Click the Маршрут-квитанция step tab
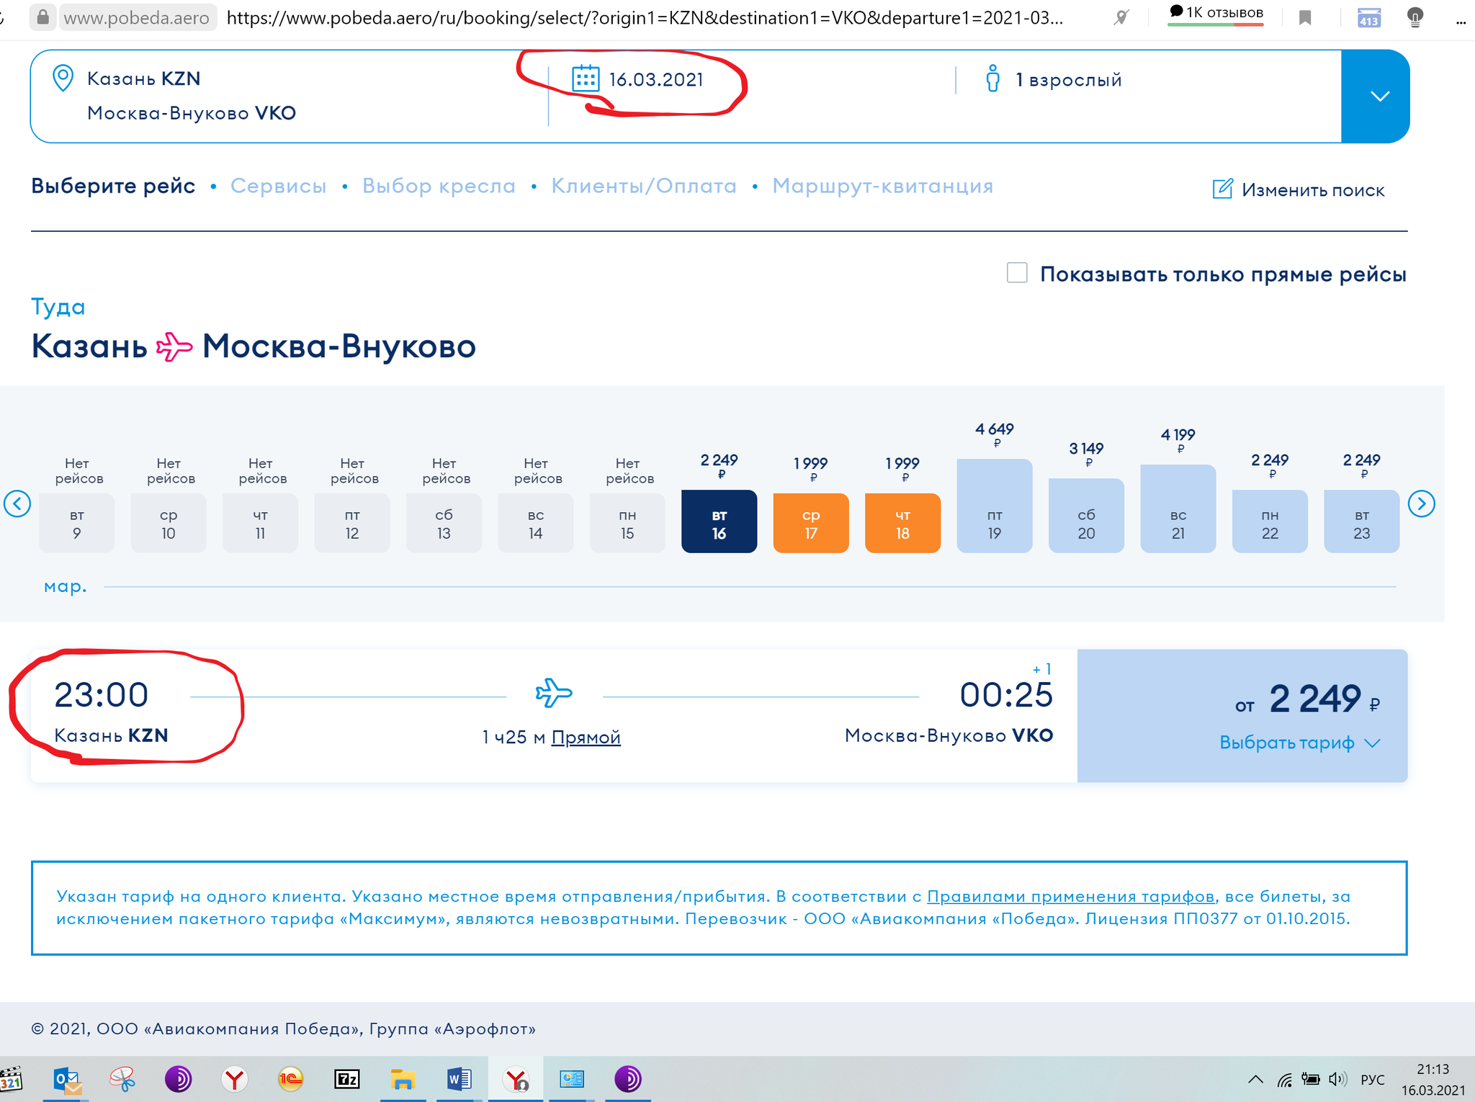Viewport: 1475px width, 1102px height. pyautogui.click(x=883, y=186)
